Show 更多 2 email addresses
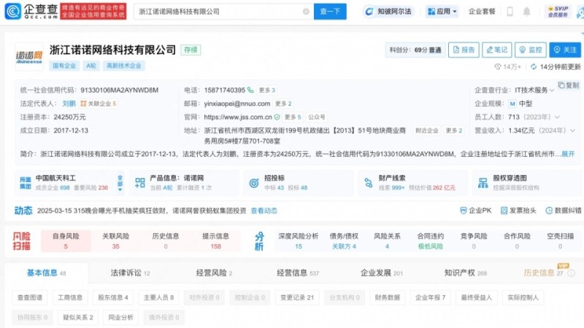Image resolution: width=584 pixels, height=328 pixels. pyautogui.click(x=283, y=104)
